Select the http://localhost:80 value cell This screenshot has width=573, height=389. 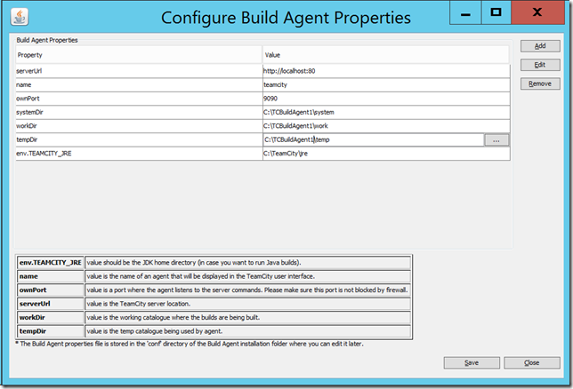point(386,71)
